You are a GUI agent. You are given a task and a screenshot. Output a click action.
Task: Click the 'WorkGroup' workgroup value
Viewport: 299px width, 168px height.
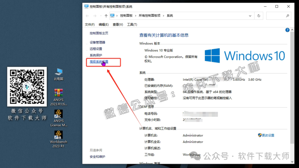point(192,155)
